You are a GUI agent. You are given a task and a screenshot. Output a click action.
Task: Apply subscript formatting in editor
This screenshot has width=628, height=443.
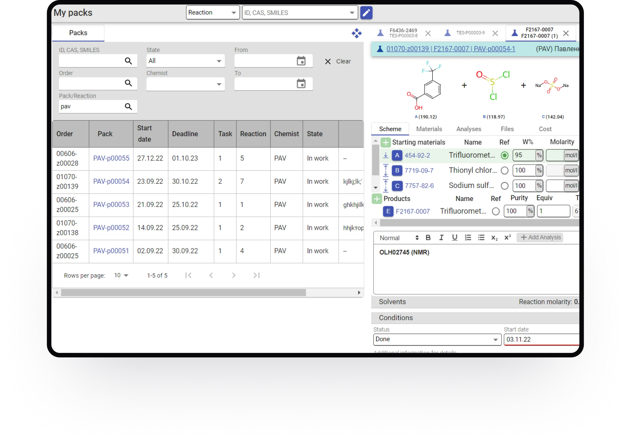coord(494,238)
